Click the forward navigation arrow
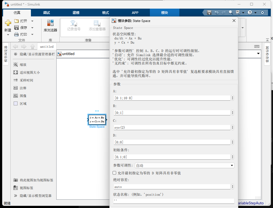 [24, 46]
